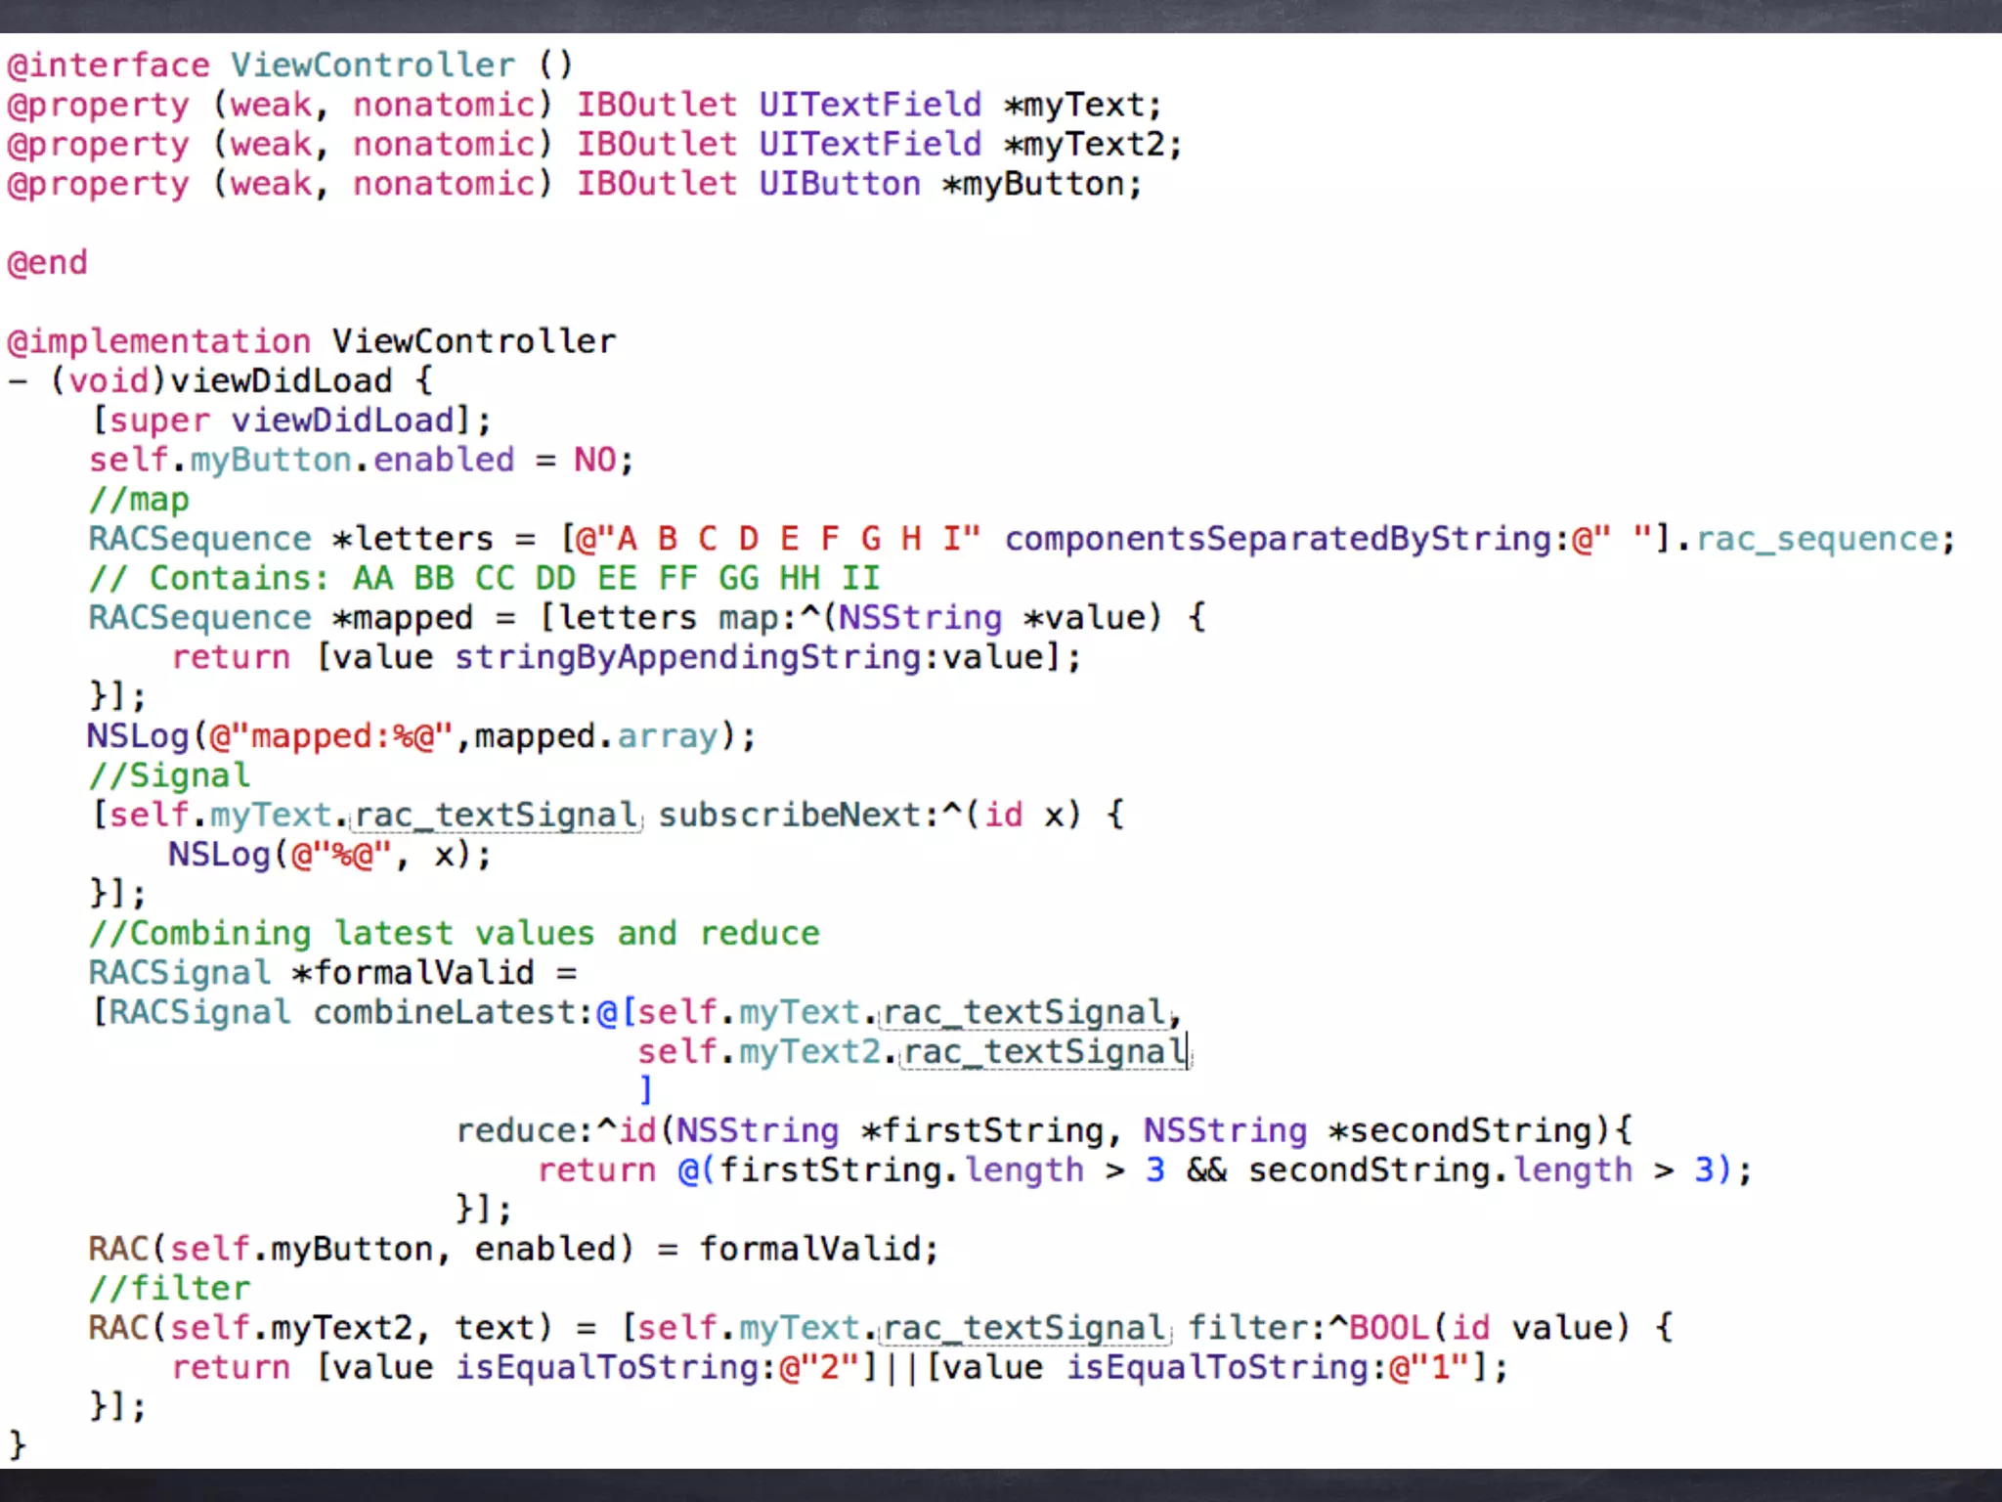Click the @interface keyword on first line

coord(108,66)
